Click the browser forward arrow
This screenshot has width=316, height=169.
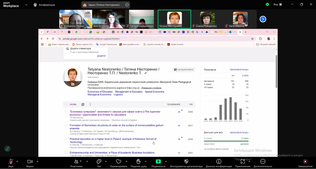(x=47, y=39)
